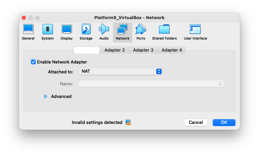259x155 pixels.
Task: Open the Attached to NAT dropdown
Action: point(120,71)
